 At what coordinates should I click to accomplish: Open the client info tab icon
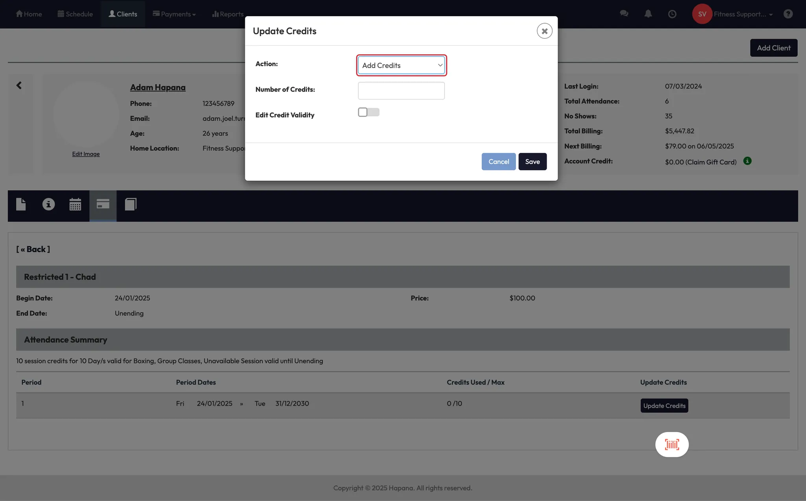tap(48, 204)
